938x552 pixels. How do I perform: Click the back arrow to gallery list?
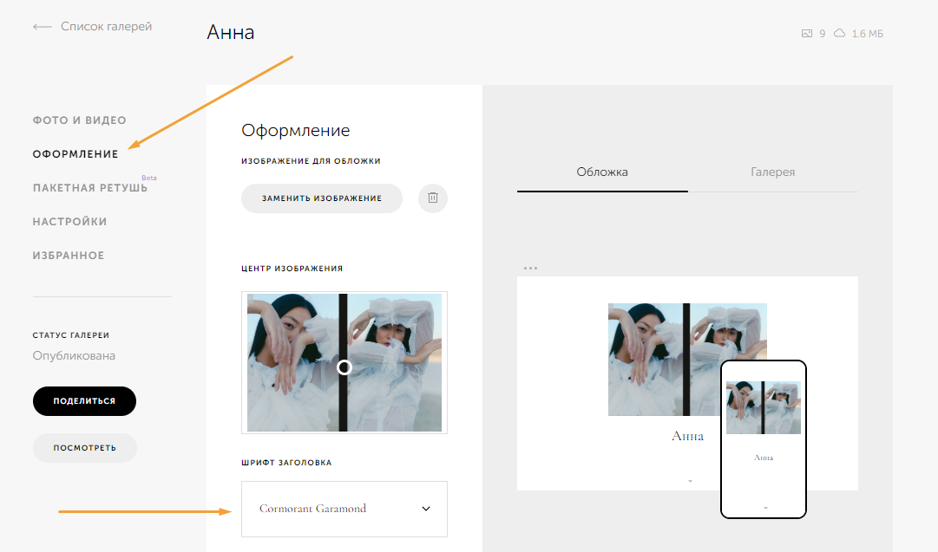pyautogui.click(x=42, y=27)
